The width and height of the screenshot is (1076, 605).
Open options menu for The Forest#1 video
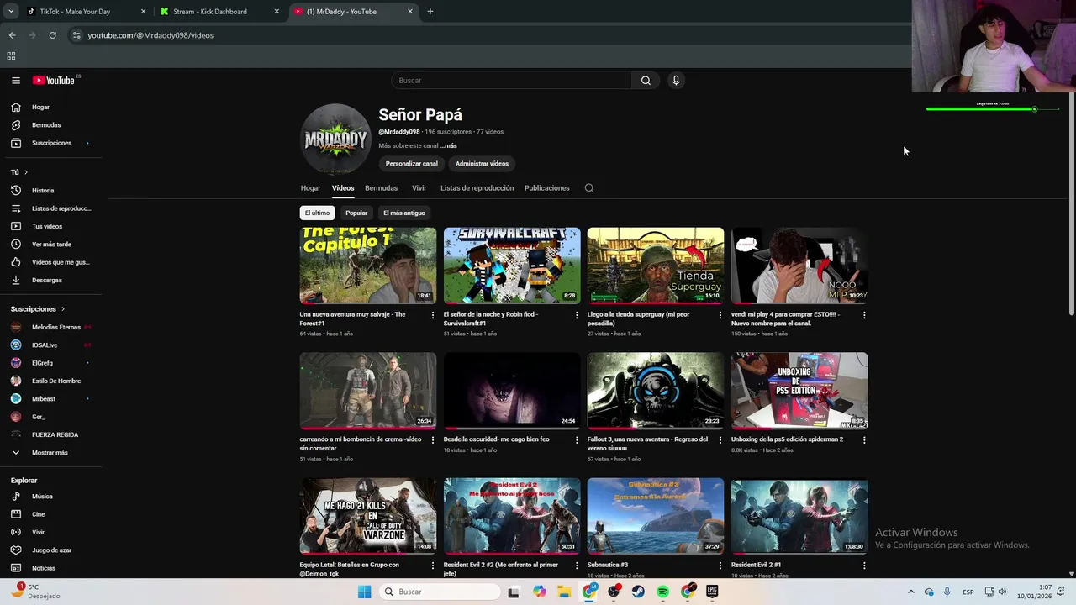click(433, 315)
